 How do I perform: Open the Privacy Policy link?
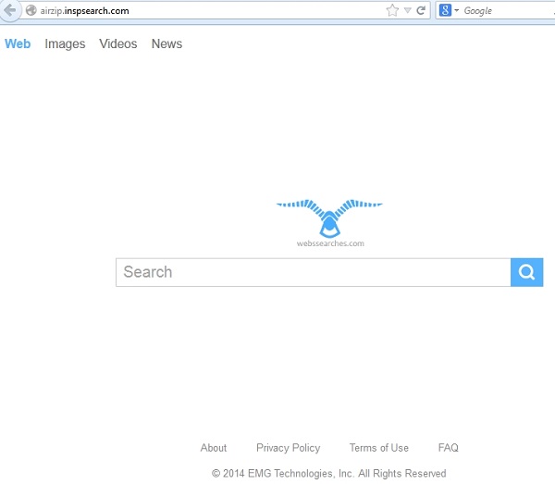pos(288,448)
